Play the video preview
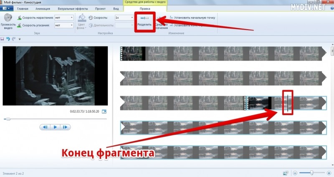This screenshot has width=334, height=177. (55, 127)
